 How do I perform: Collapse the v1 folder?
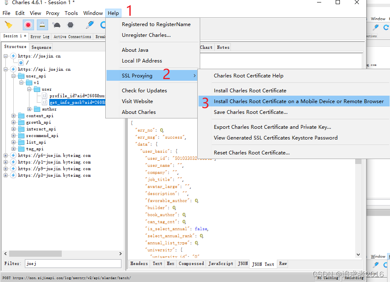pos(22,82)
